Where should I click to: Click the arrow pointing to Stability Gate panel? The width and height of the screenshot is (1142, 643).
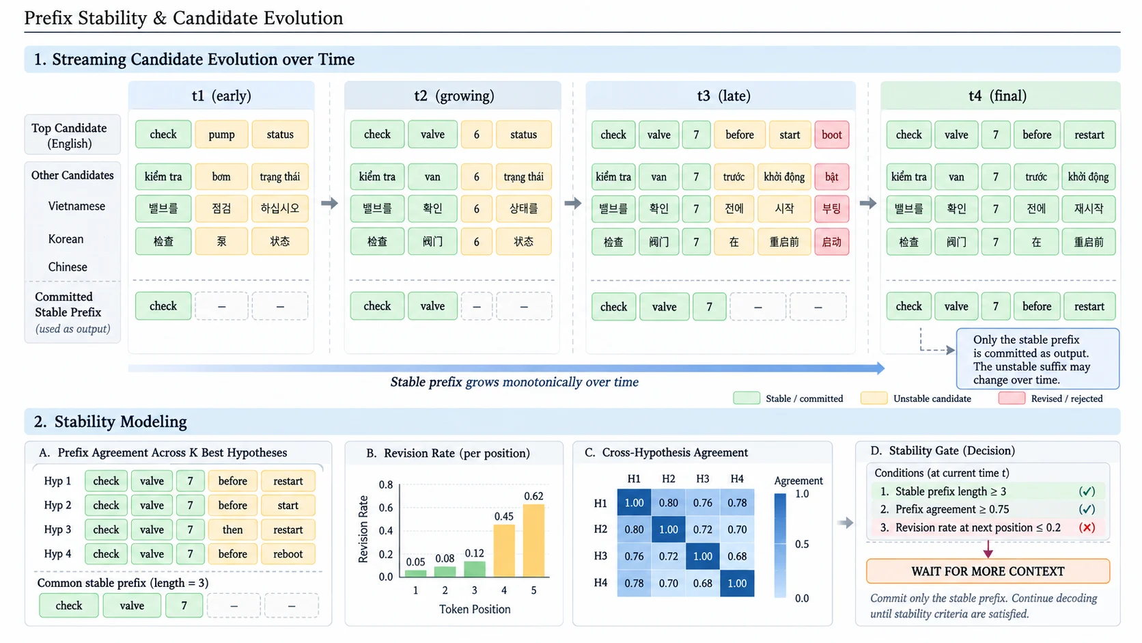click(x=846, y=523)
